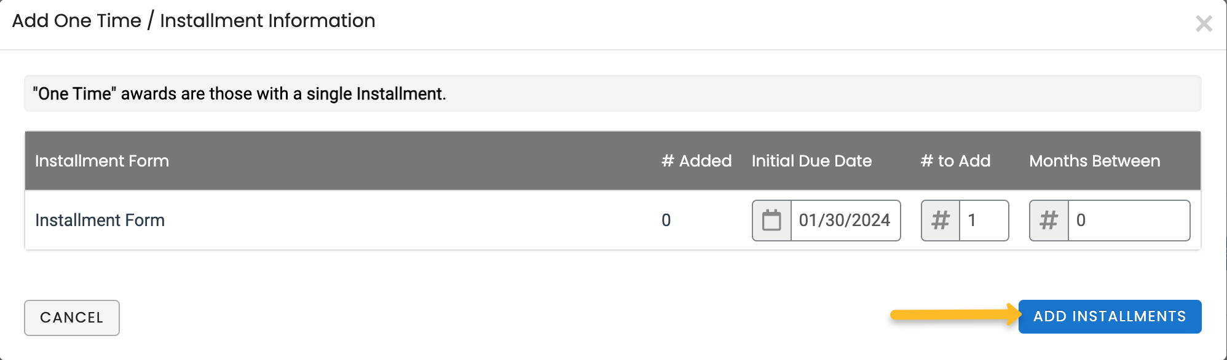Viewport: 1227px width, 360px height.
Task: Select the calendar icon next to 01/30/2024
Action: click(770, 220)
